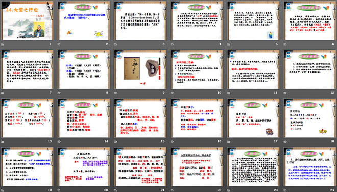Select slide 16 thumbnail

point(197,118)
